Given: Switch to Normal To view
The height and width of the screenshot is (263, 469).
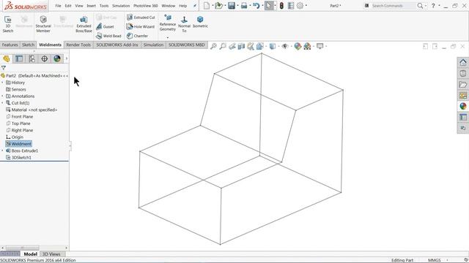Looking at the screenshot, I should click(184, 24).
